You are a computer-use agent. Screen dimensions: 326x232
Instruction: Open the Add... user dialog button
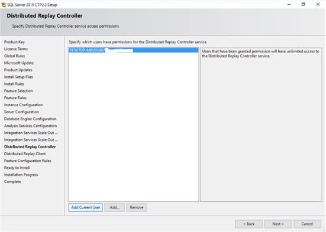pos(115,207)
